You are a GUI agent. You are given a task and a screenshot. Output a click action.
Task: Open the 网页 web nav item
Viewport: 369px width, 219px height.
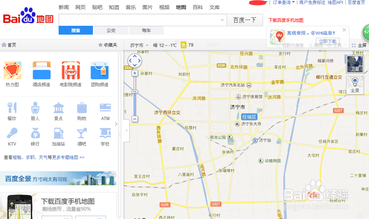tap(80, 7)
